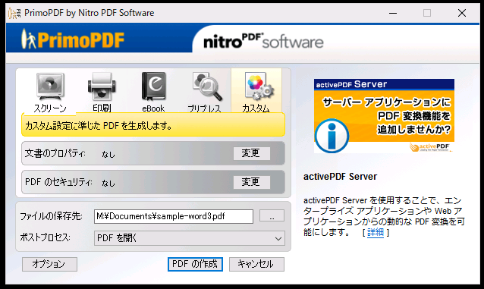Click the nitro PDF software logo
484x289 pixels.
(263, 41)
